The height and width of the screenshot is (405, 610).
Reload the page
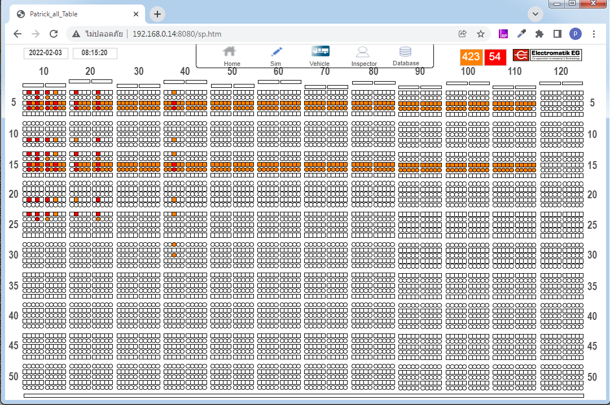click(x=54, y=34)
